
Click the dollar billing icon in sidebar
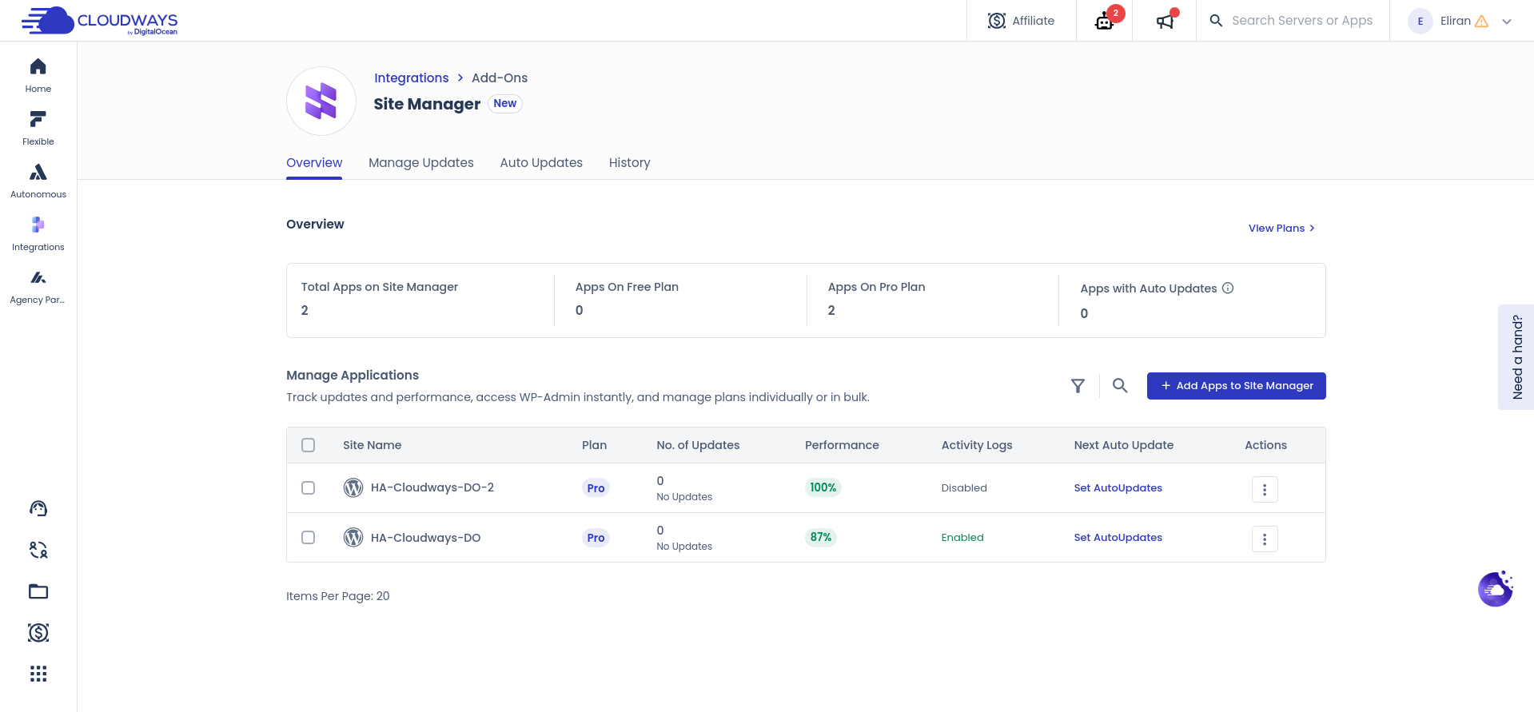click(x=38, y=633)
